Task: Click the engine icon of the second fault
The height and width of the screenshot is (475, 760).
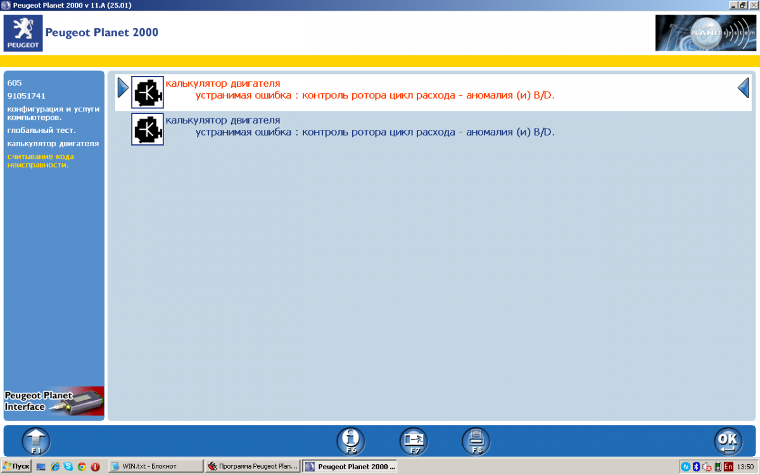Action: click(x=148, y=129)
